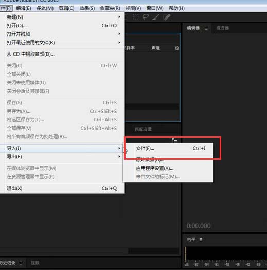The image size is (267, 270).
Task: Select the Marquee selection tool
Action: (x=135, y=17)
